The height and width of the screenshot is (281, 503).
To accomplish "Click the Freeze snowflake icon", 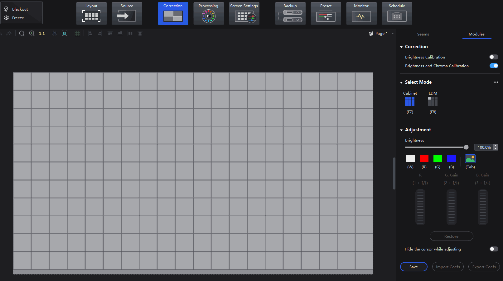I will [6, 18].
